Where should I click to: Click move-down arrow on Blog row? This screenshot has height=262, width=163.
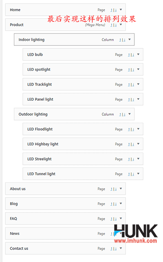116,204
